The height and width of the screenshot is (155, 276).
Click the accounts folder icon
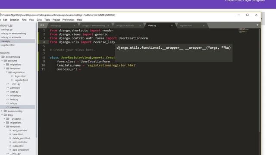(x=5, y=61)
